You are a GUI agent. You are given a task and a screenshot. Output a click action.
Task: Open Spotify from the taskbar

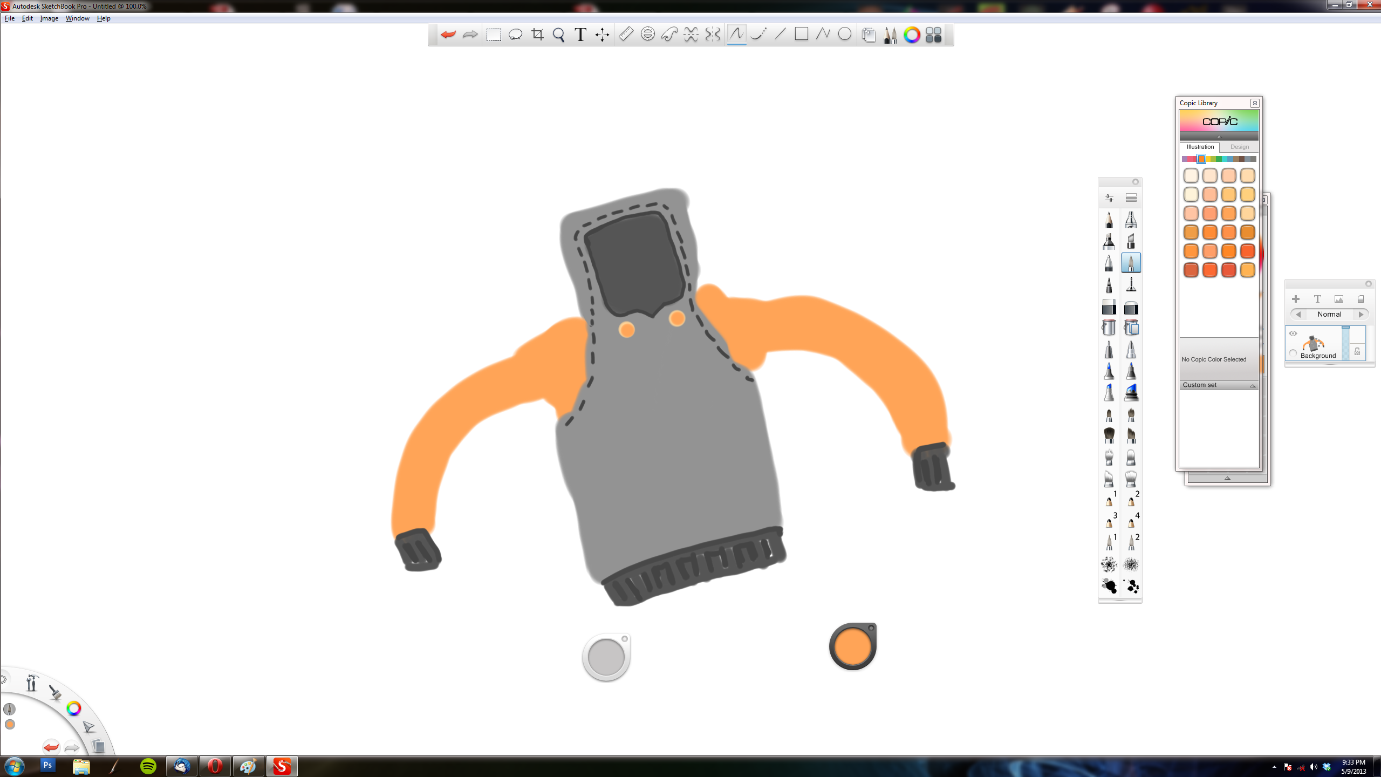coord(148,766)
